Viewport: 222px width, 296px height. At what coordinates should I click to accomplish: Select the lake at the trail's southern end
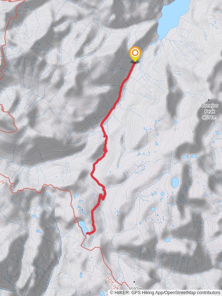[83, 227]
